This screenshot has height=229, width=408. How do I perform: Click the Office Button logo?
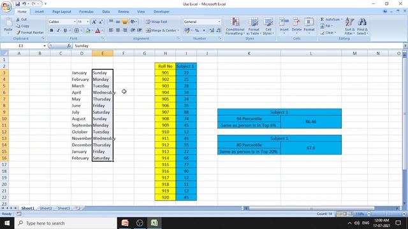(x=6, y=6)
